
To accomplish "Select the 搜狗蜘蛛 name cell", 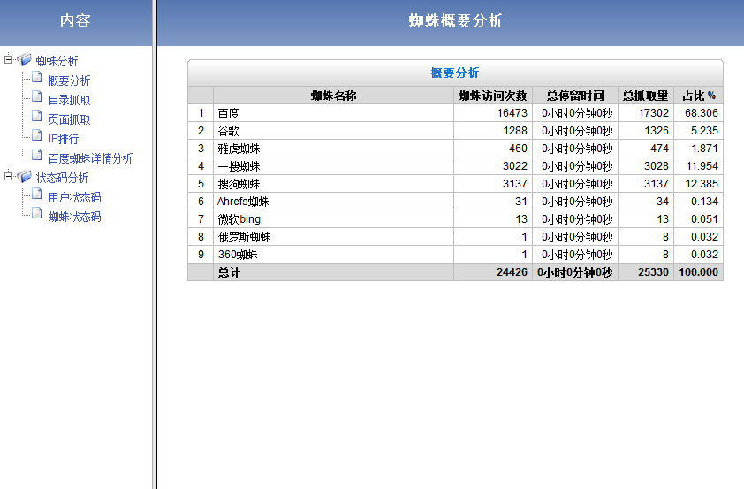I will point(334,184).
